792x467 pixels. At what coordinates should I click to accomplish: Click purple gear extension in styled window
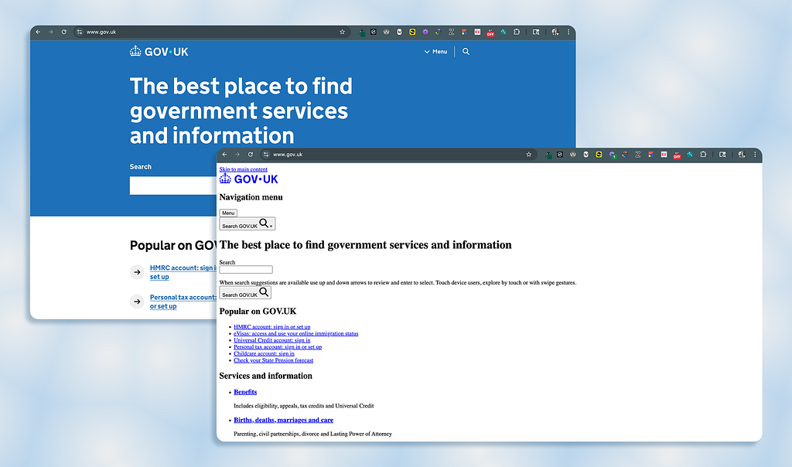click(x=425, y=32)
